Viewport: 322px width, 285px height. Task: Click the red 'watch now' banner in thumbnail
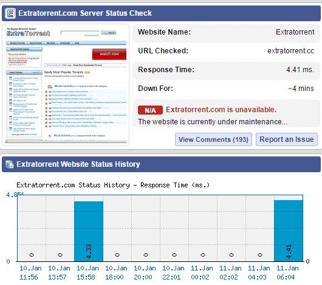(x=109, y=54)
